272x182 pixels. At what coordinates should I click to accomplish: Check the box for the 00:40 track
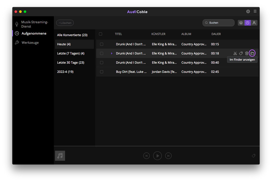click(102, 62)
